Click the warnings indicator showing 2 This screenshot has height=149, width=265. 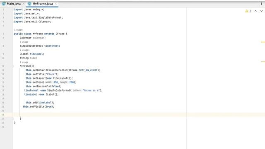click(x=248, y=11)
